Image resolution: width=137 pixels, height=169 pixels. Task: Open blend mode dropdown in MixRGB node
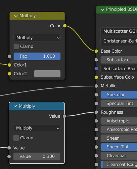tap(37, 38)
